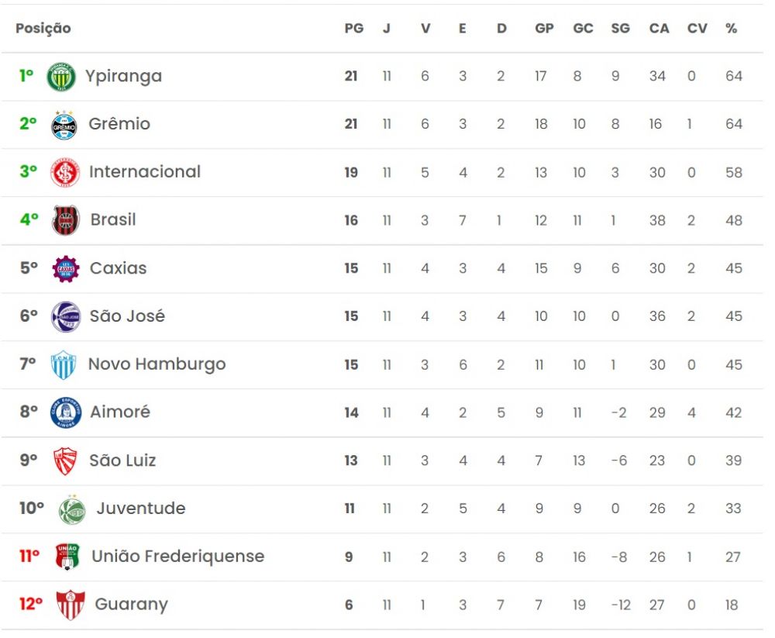
Task: Click the Juventude club crest
Action: coord(71,510)
